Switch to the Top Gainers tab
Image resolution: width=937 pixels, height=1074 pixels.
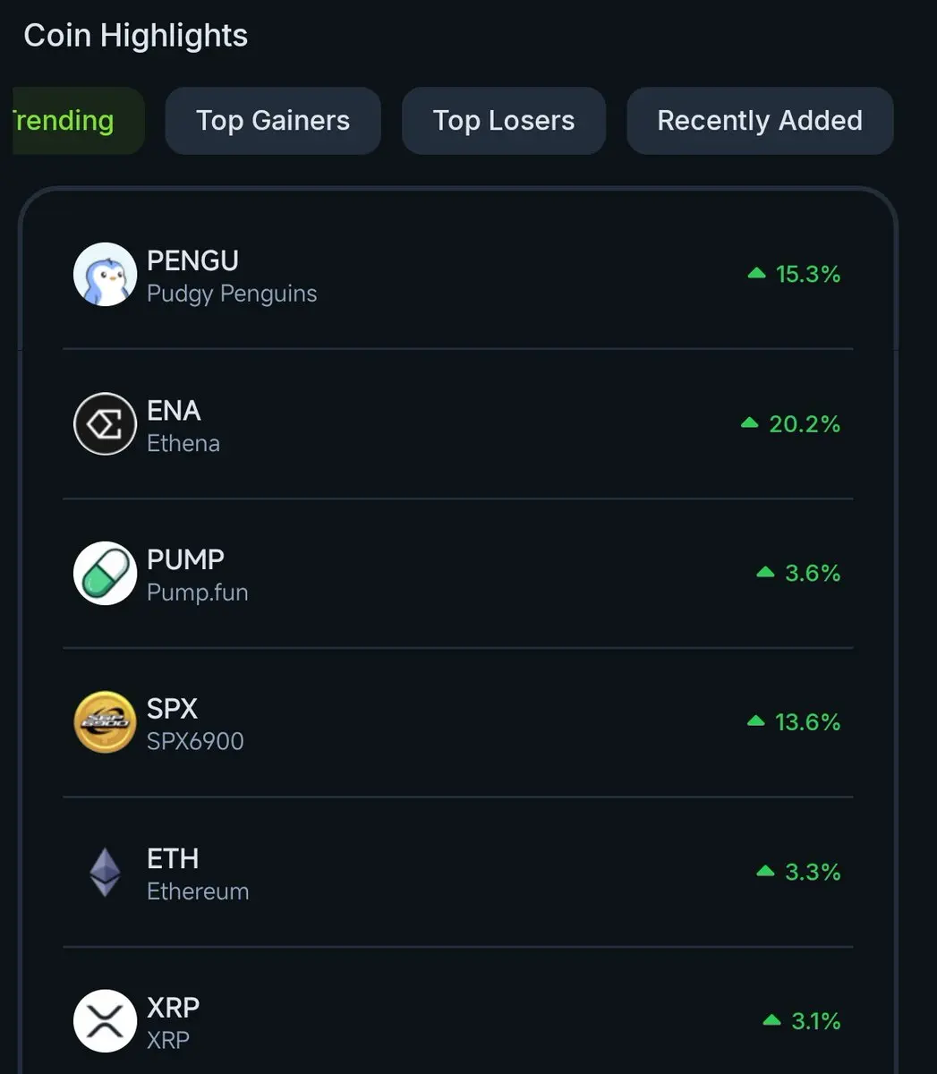pyautogui.click(x=273, y=121)
